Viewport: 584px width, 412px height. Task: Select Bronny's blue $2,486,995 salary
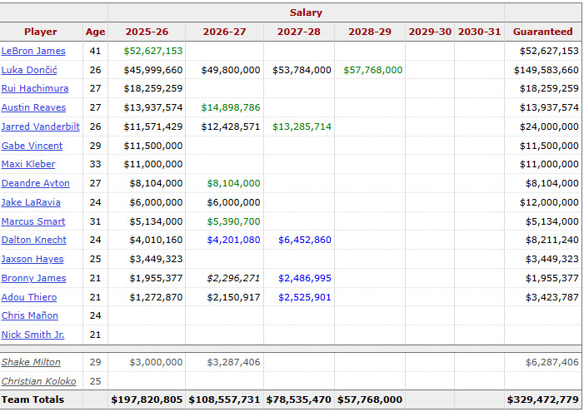click(305, 278)
